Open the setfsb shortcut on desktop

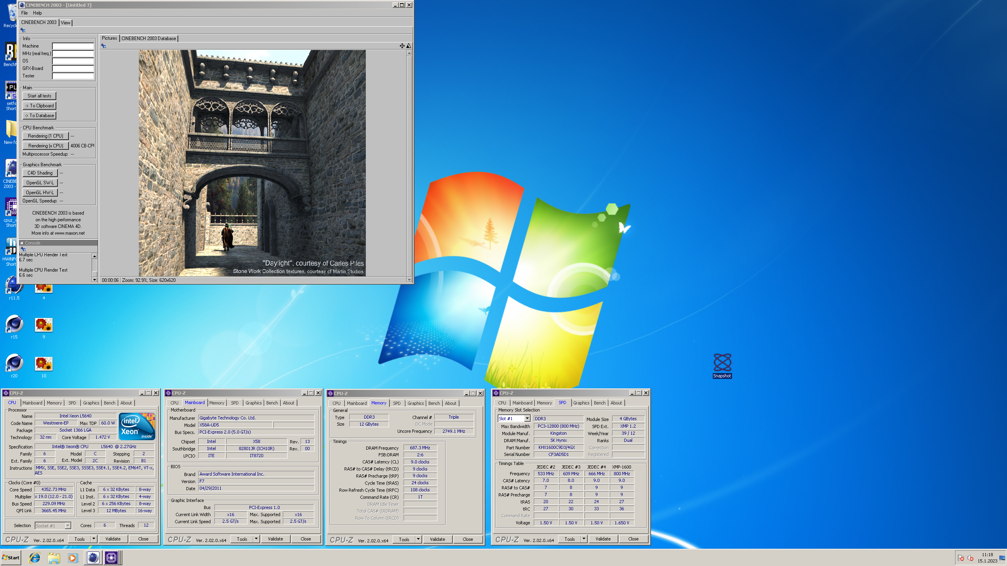click(11, 96)
